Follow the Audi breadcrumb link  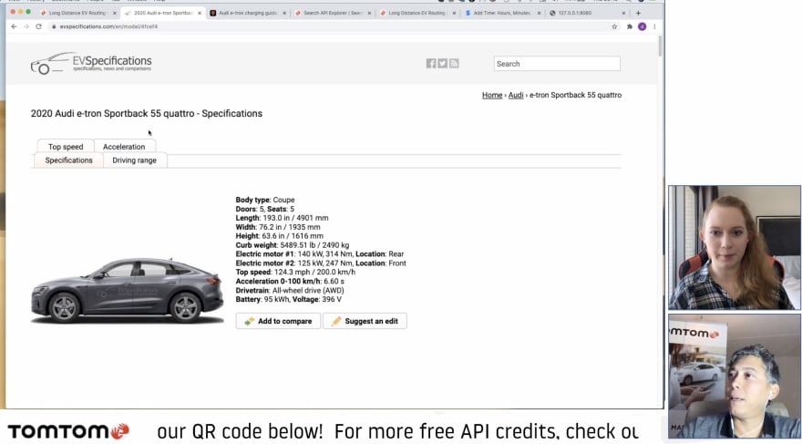tap(516, 95)
